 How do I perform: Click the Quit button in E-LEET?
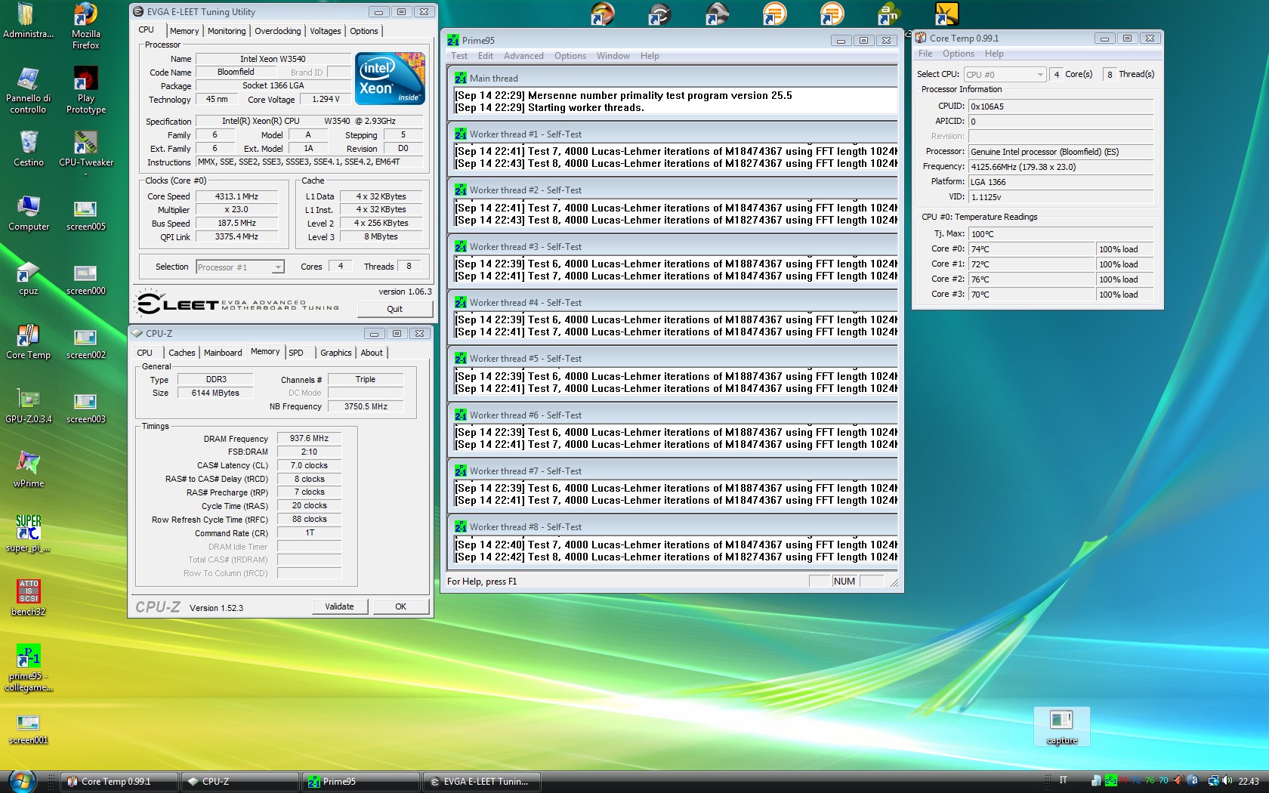(x=394, y=309)
